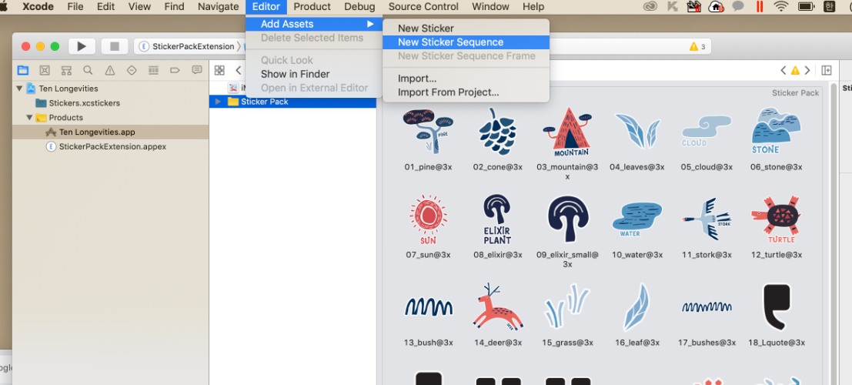852x385 pixels.
Task: Open the Debug menu
Action: tap(359, 7)
